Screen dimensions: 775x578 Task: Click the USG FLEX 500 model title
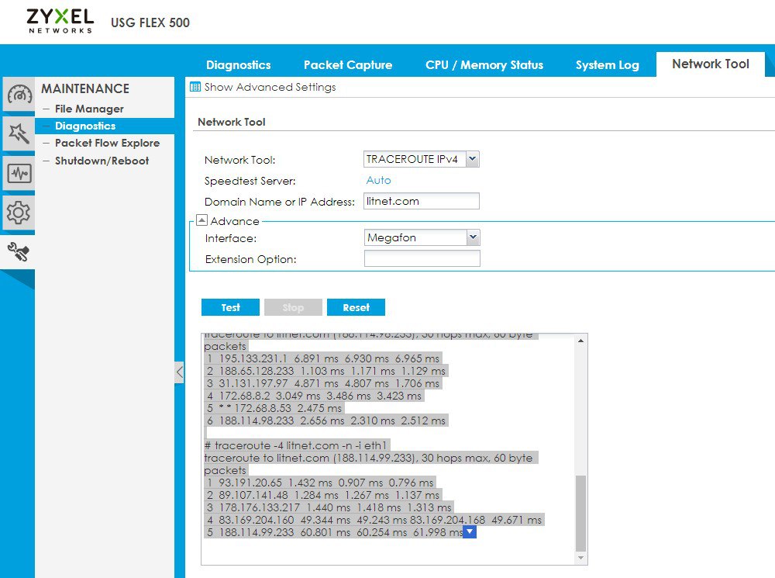coord(150,22)
